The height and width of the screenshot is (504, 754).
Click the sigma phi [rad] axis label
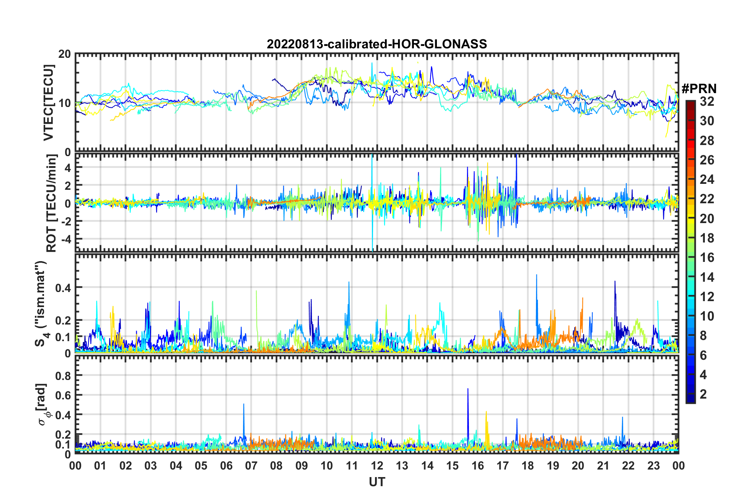click(x=43, y=405)
